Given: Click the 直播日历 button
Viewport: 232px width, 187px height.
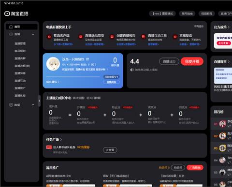Looking at the screenshot, I should tap(169, 61).
